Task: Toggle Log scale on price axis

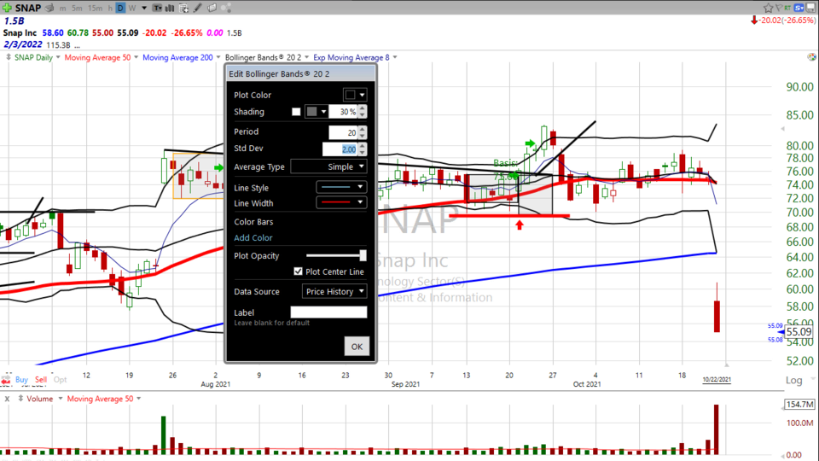Action: 794,381
